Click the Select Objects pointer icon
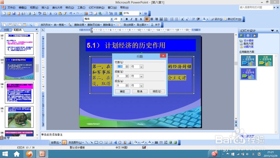The height and width of the screenshot is (158, 280). pos(64,142)
